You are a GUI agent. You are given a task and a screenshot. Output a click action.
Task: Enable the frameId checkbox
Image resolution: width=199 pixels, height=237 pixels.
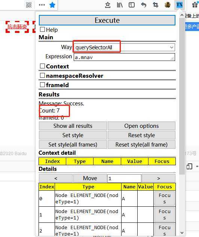coord(42,85)
